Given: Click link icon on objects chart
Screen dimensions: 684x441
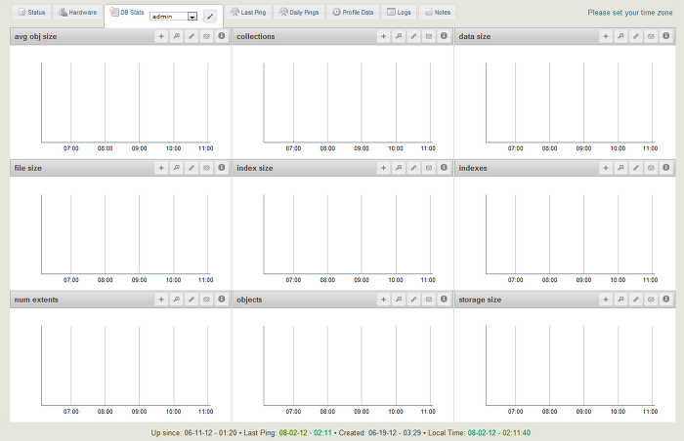Looking at the screenshot, I should point(413,300).
